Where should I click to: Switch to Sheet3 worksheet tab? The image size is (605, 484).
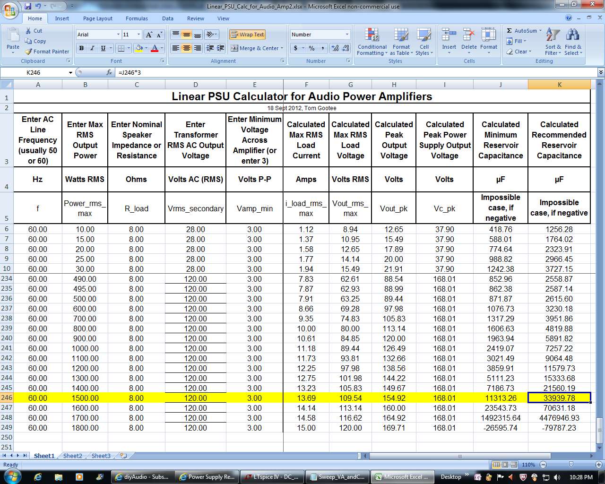tap(101, 456)
